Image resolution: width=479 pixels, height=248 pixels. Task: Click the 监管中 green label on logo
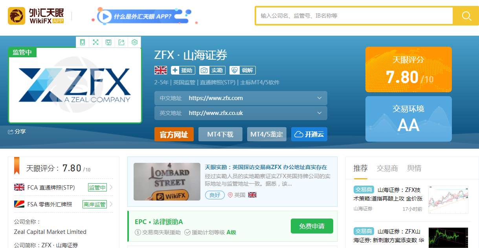tap(22, 53)
